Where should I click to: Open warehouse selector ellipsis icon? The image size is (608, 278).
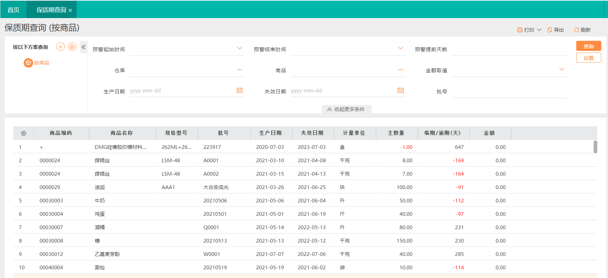coord(239,70)
